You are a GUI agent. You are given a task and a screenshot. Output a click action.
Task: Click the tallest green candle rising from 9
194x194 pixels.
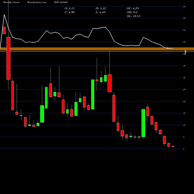coord(143,123)
